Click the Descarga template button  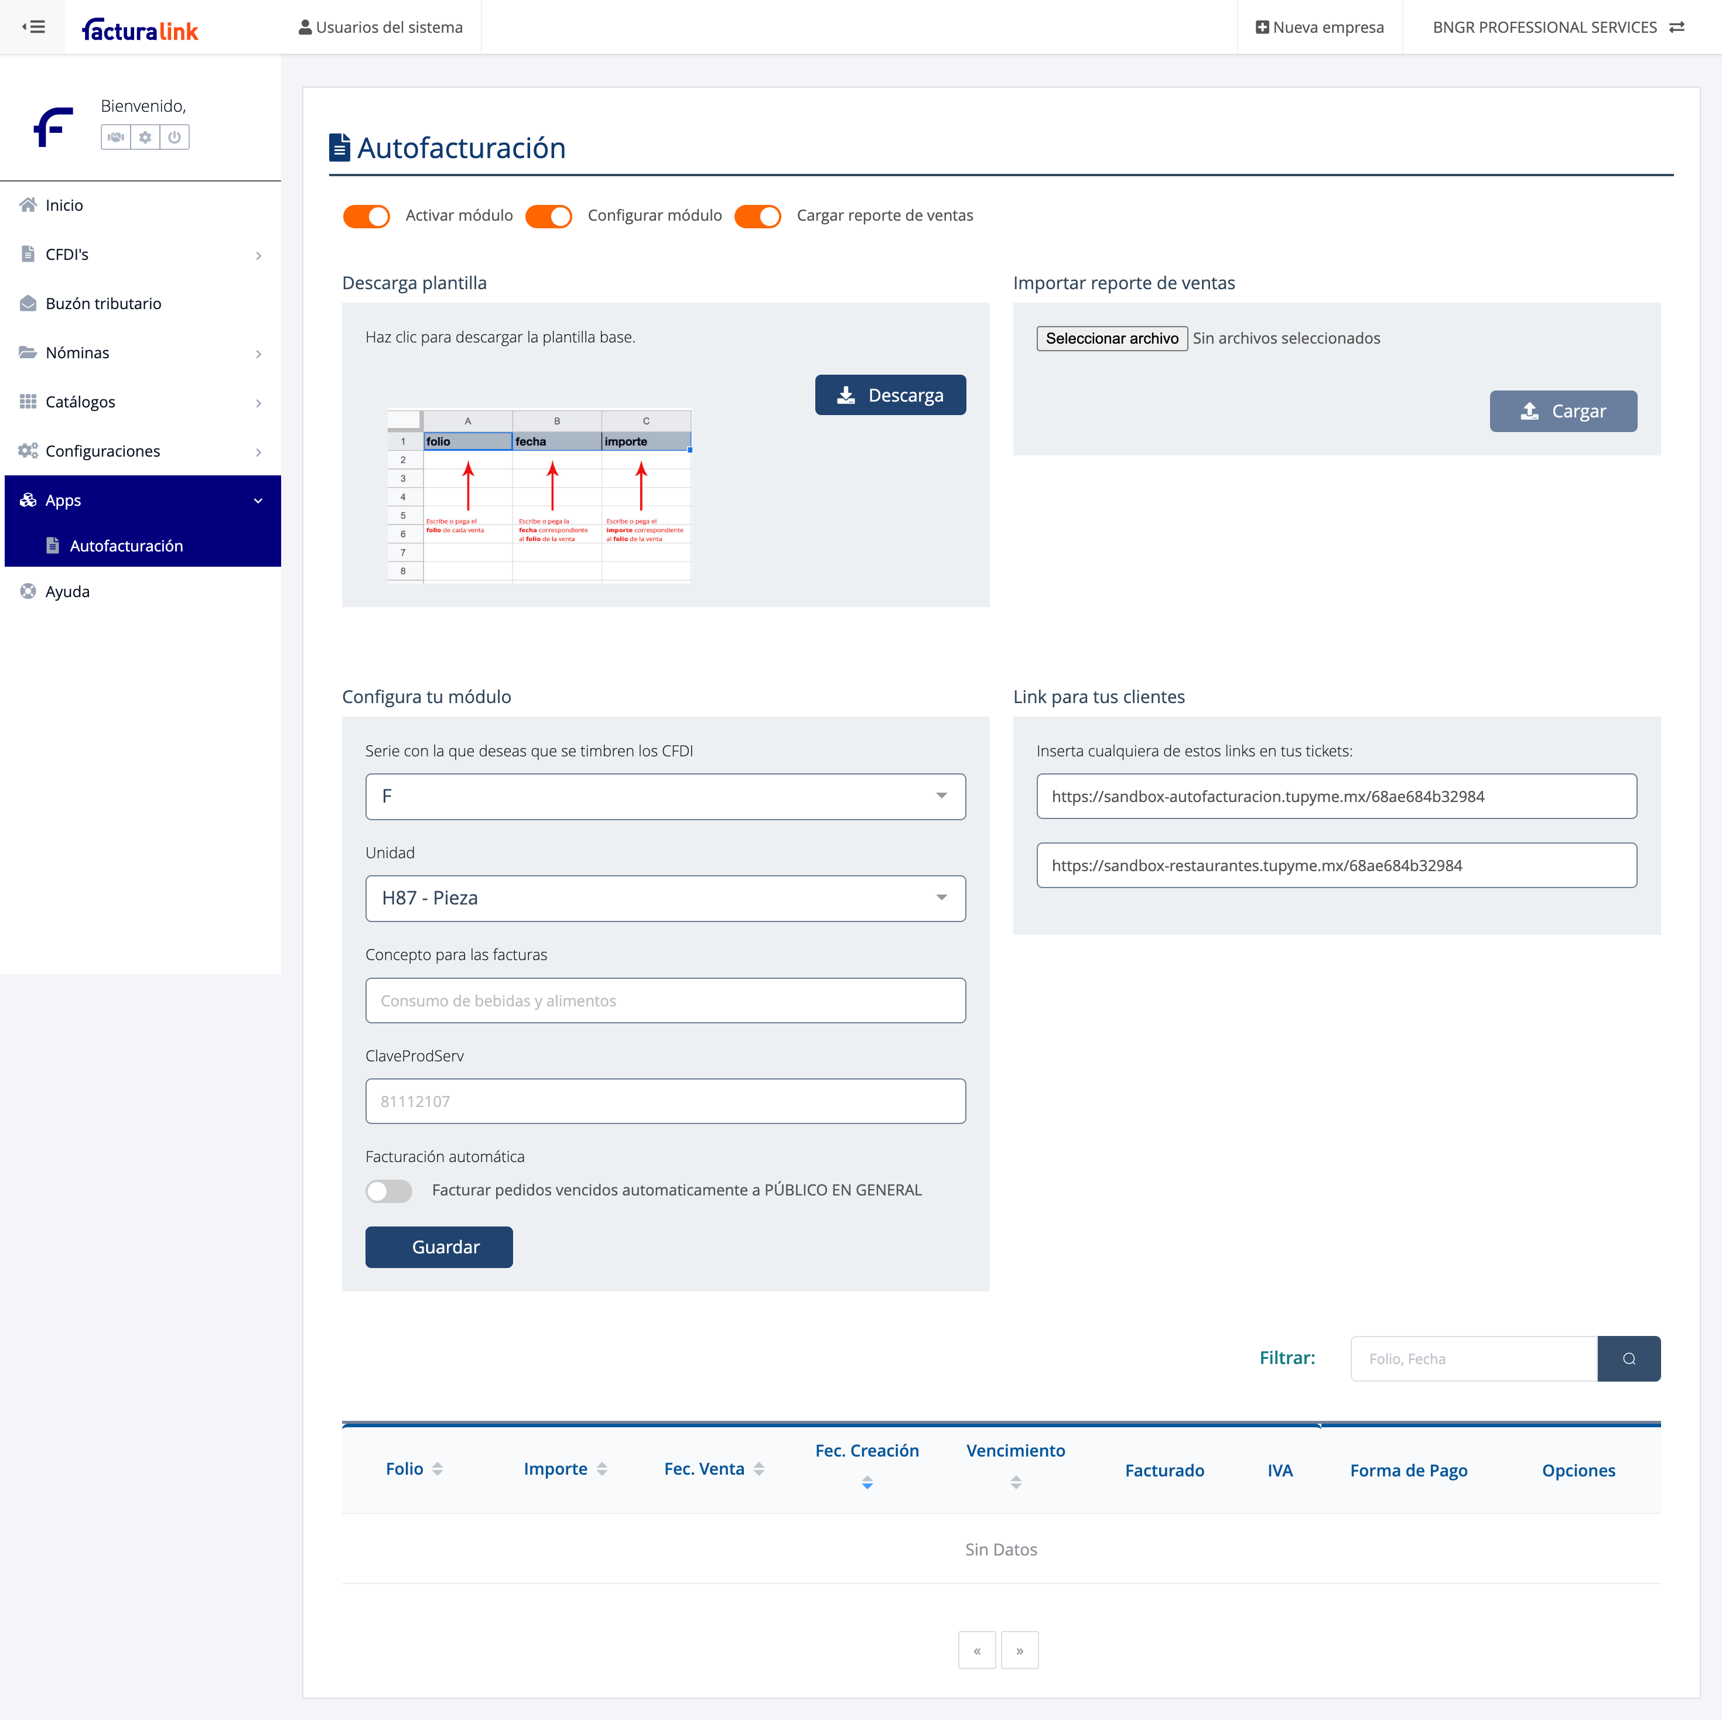click(x=890, y=395)
